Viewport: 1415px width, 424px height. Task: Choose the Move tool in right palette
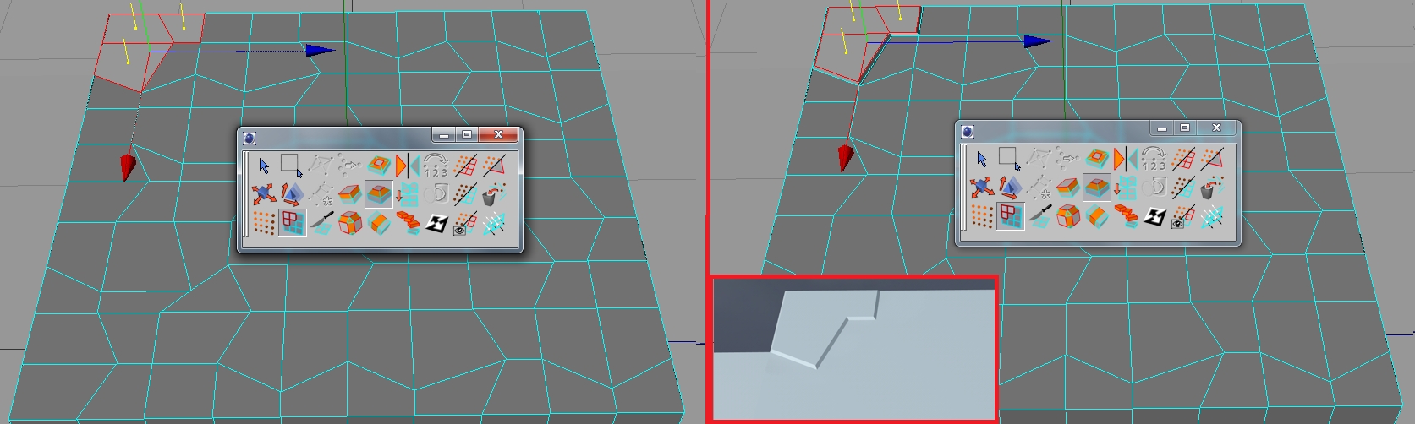(x=982, y=188)
